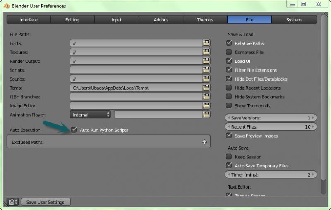Toggle Hide Dot Files/Datablocks checkbox

(x=229, y=79)
